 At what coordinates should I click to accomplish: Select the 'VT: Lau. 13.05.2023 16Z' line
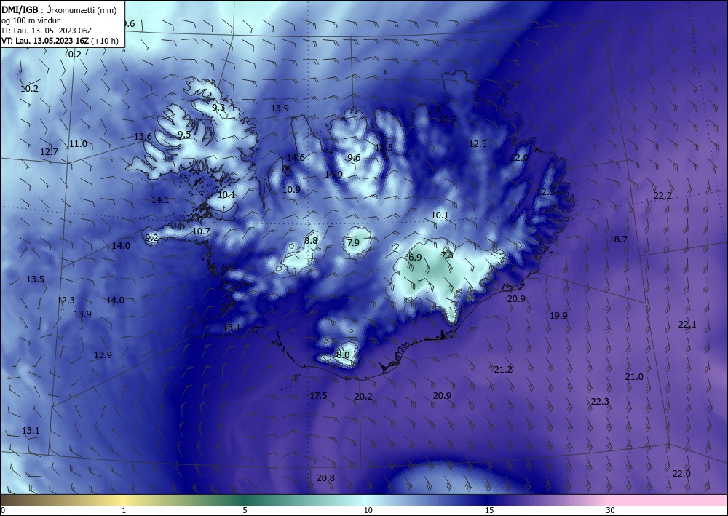(45, 41)
